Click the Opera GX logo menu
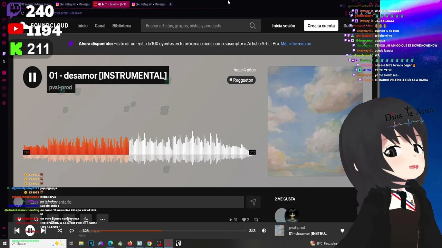Image resolution: width=442 pixels, height=248 pixels. [x=4, y=4]
